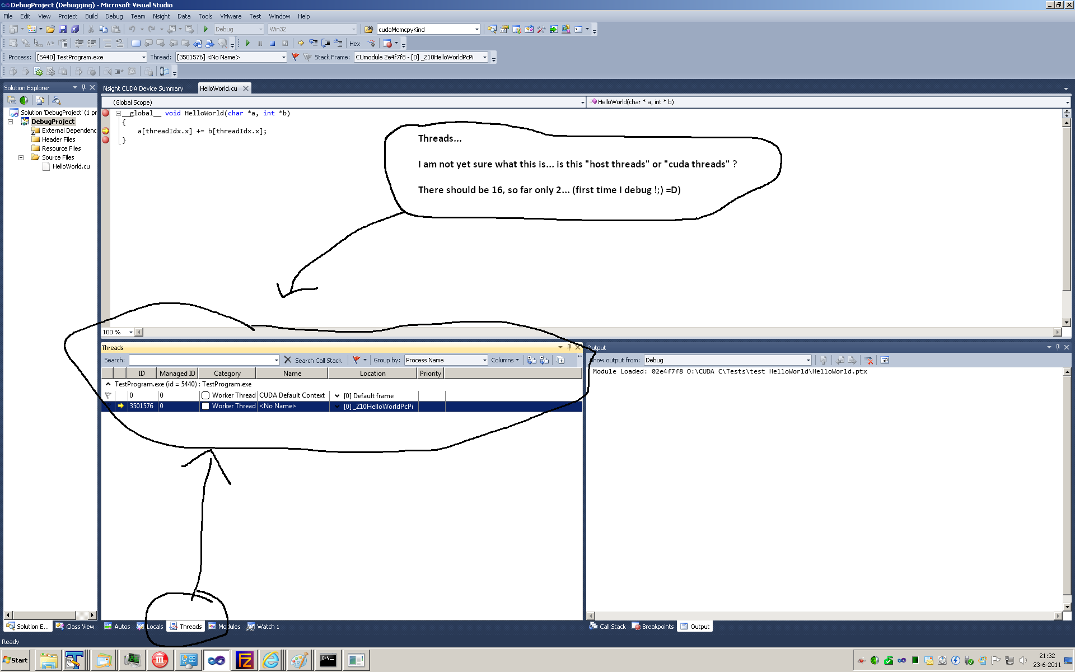
Task: Click Flag Just My Code icon in Threads
Action: coord(356,360)
